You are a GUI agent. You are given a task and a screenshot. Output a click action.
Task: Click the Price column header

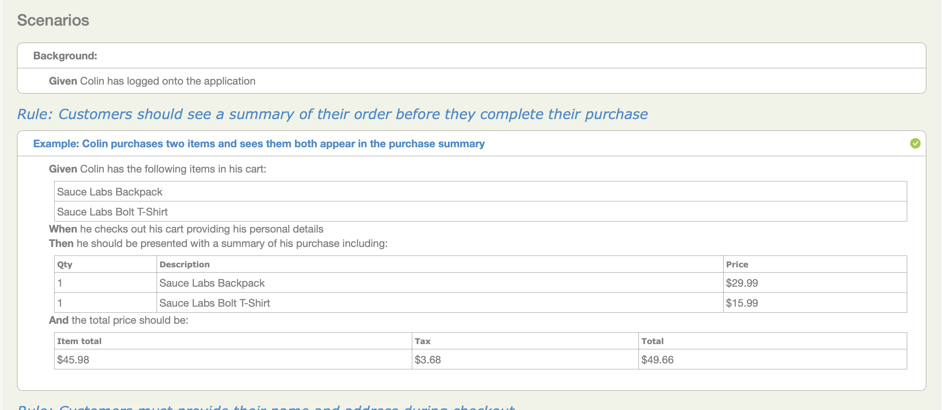click(737, 264)
